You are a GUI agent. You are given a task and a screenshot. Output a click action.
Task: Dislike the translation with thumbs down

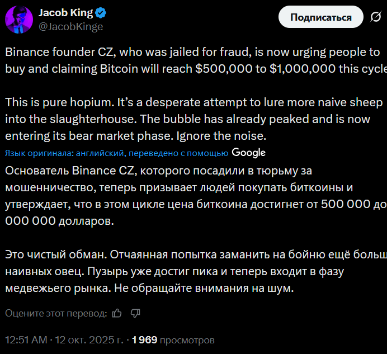tap(135, 313)
